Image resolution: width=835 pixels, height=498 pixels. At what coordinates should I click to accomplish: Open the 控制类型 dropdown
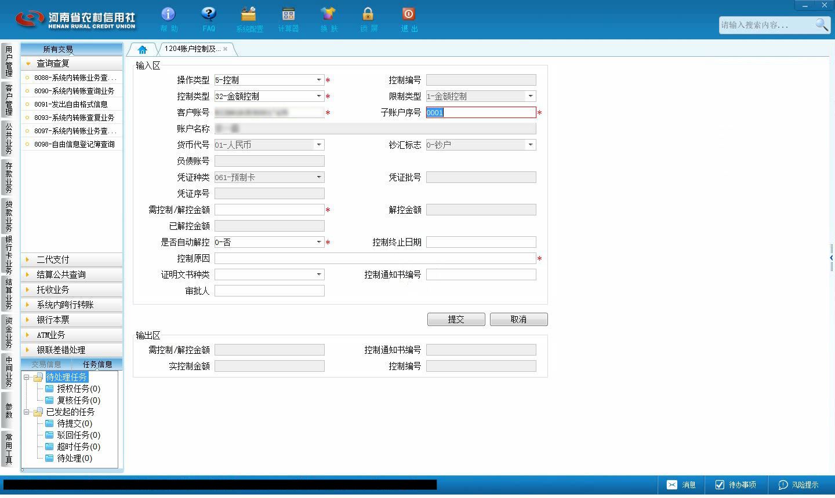[x=319, y=96]
